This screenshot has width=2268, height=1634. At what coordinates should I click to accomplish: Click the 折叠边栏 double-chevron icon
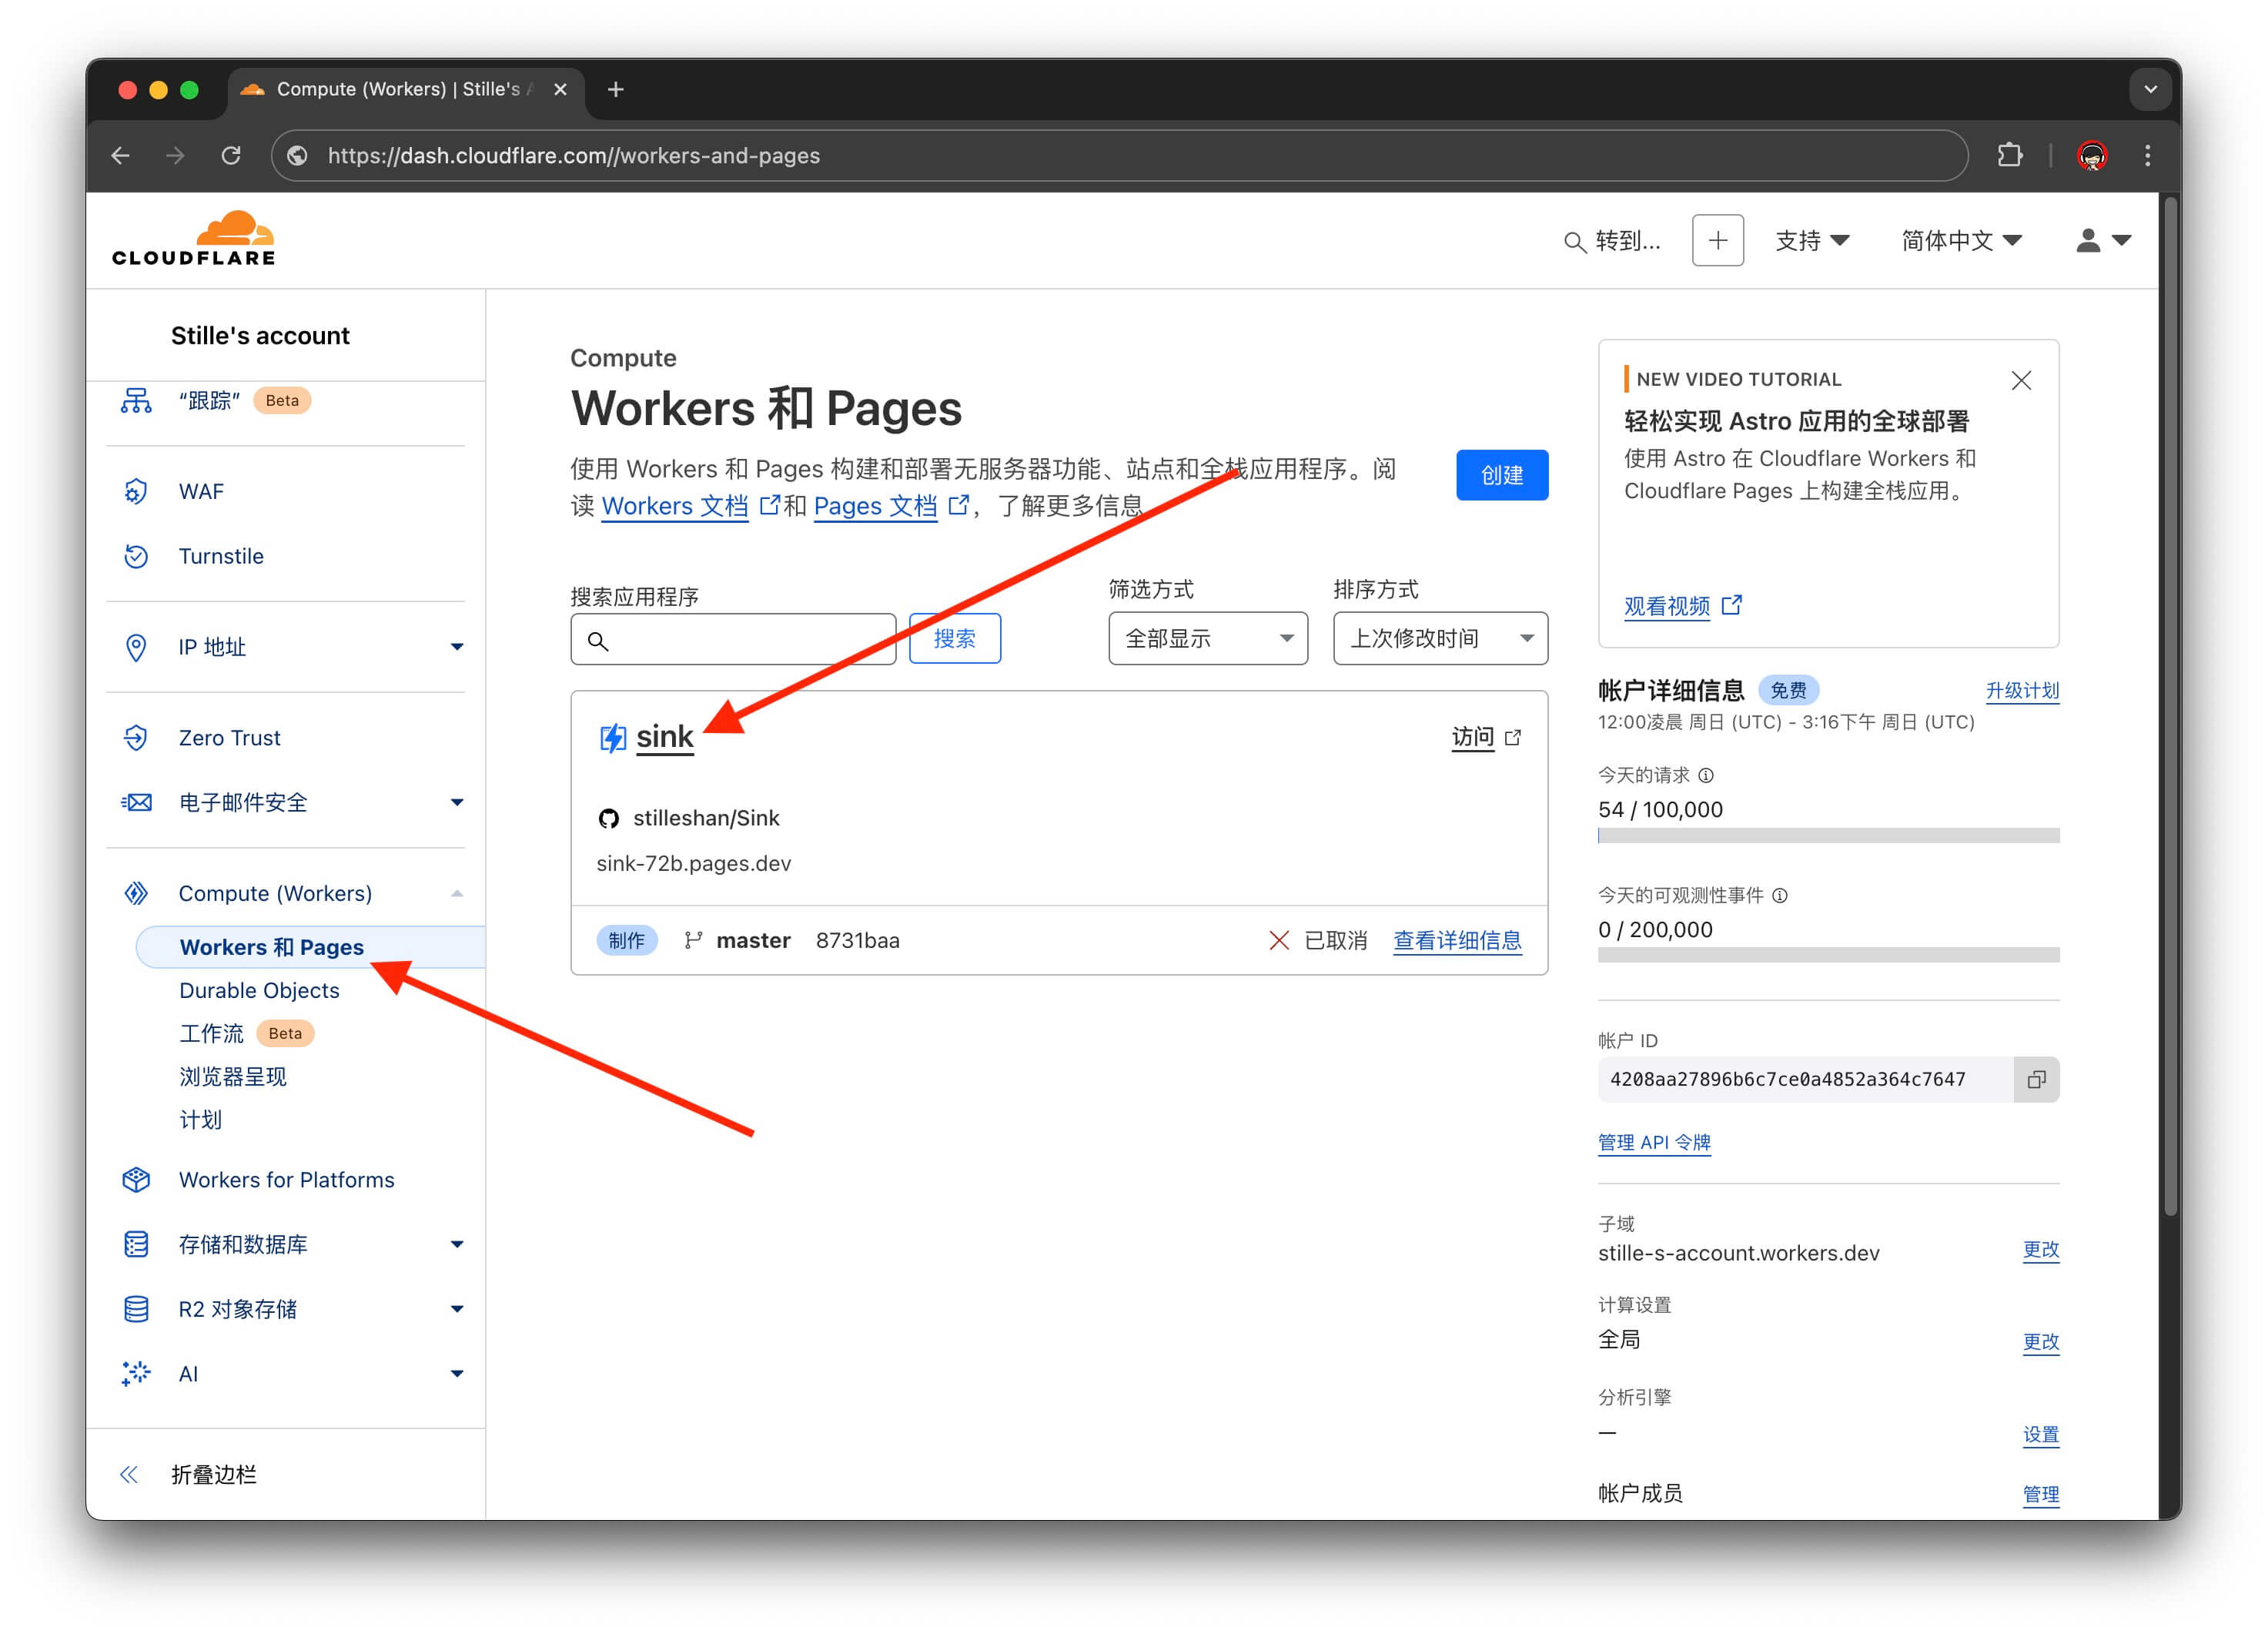tap(129, 1474)
